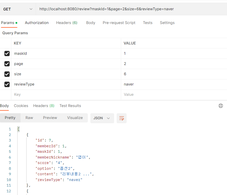227x195 pixels.
Task: Open the response Headers (8) tab
Action: [44, 106]
